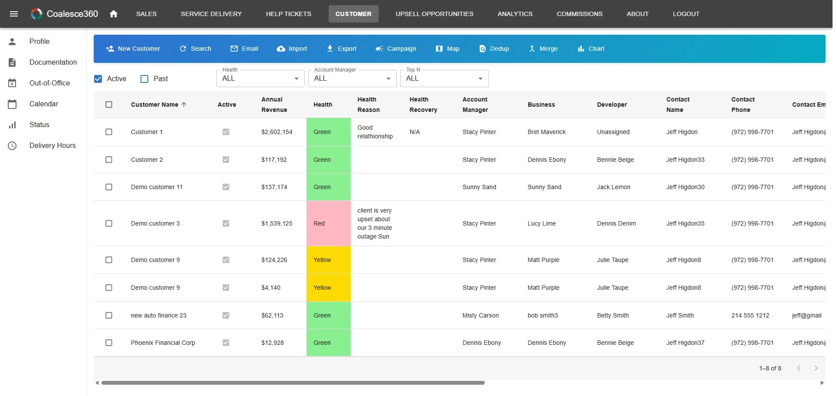The height and width of the screenshot is (396, 836).
Task: Click the Merge icon in toolbar
Action: tap(532, 49)
